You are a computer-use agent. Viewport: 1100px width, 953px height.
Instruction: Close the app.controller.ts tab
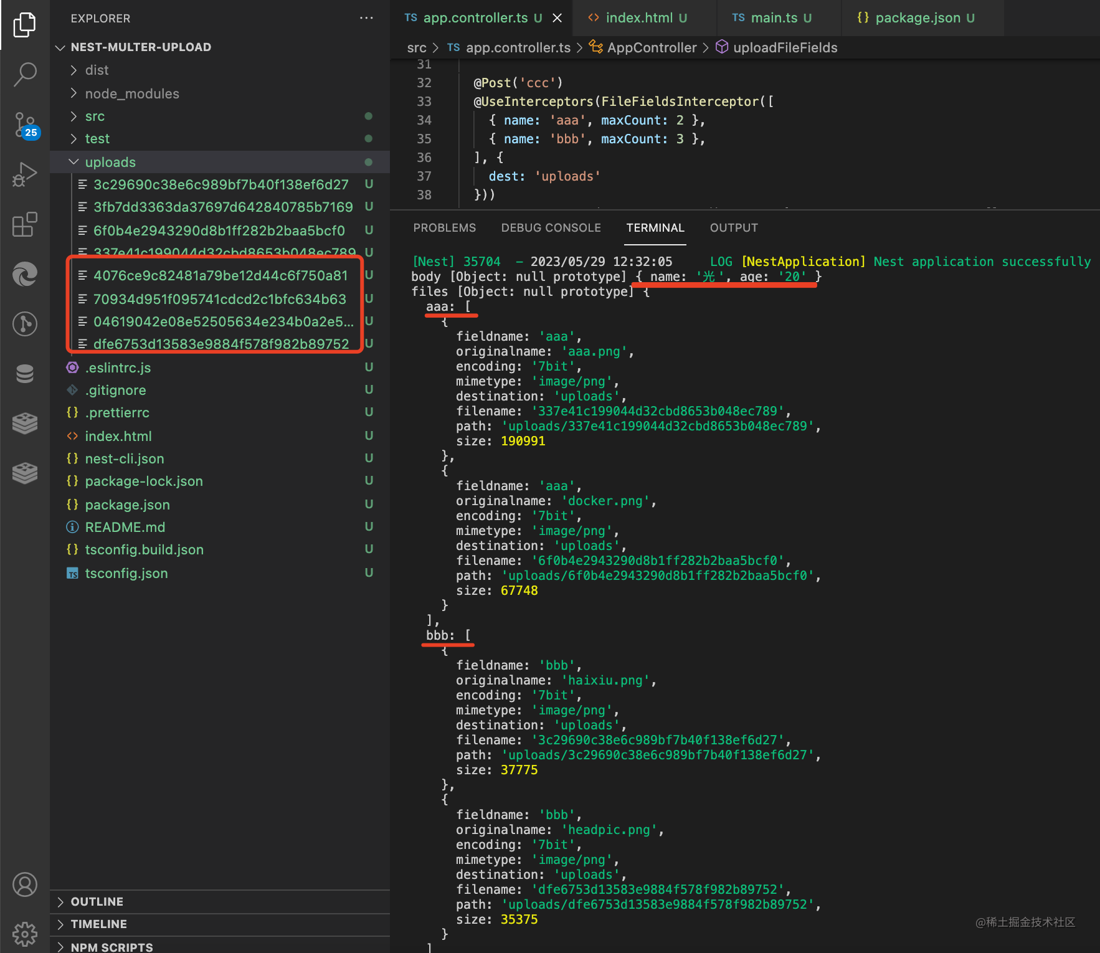[x=557, y=18]
